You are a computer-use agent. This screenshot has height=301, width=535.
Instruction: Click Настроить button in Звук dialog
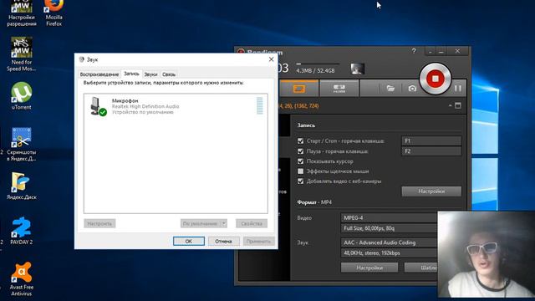click(x=99, y=223)
